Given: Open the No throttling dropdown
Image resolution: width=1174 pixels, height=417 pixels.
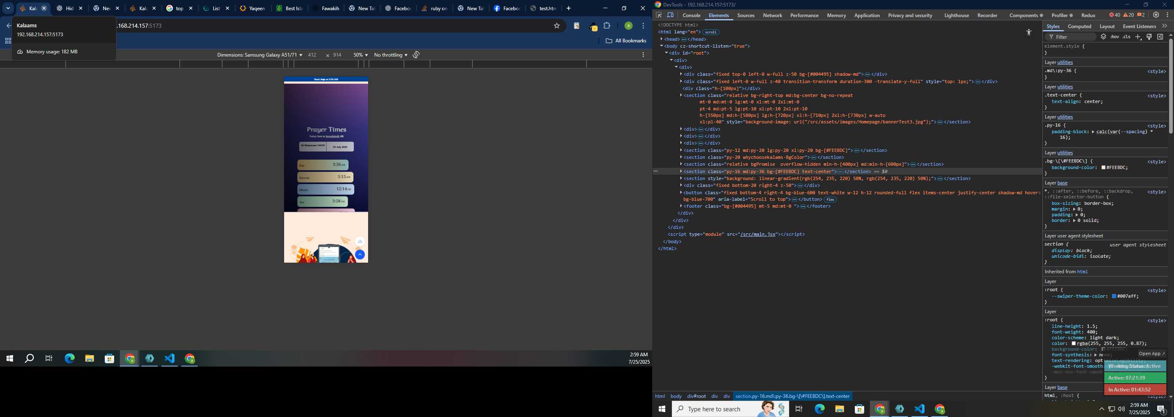Looking at the screenshot, I should click(391, 55).
